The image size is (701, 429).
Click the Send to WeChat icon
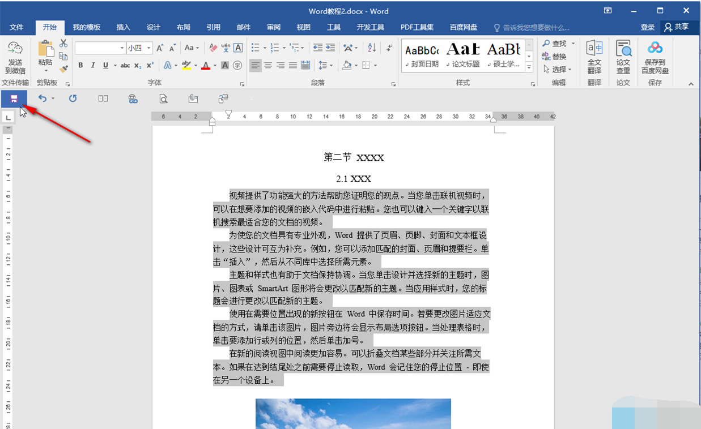[15, 57]
